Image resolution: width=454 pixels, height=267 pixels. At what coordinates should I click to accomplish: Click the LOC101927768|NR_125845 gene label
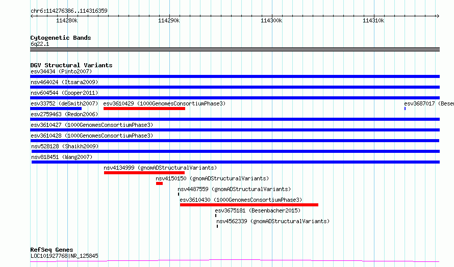point(64,256)
